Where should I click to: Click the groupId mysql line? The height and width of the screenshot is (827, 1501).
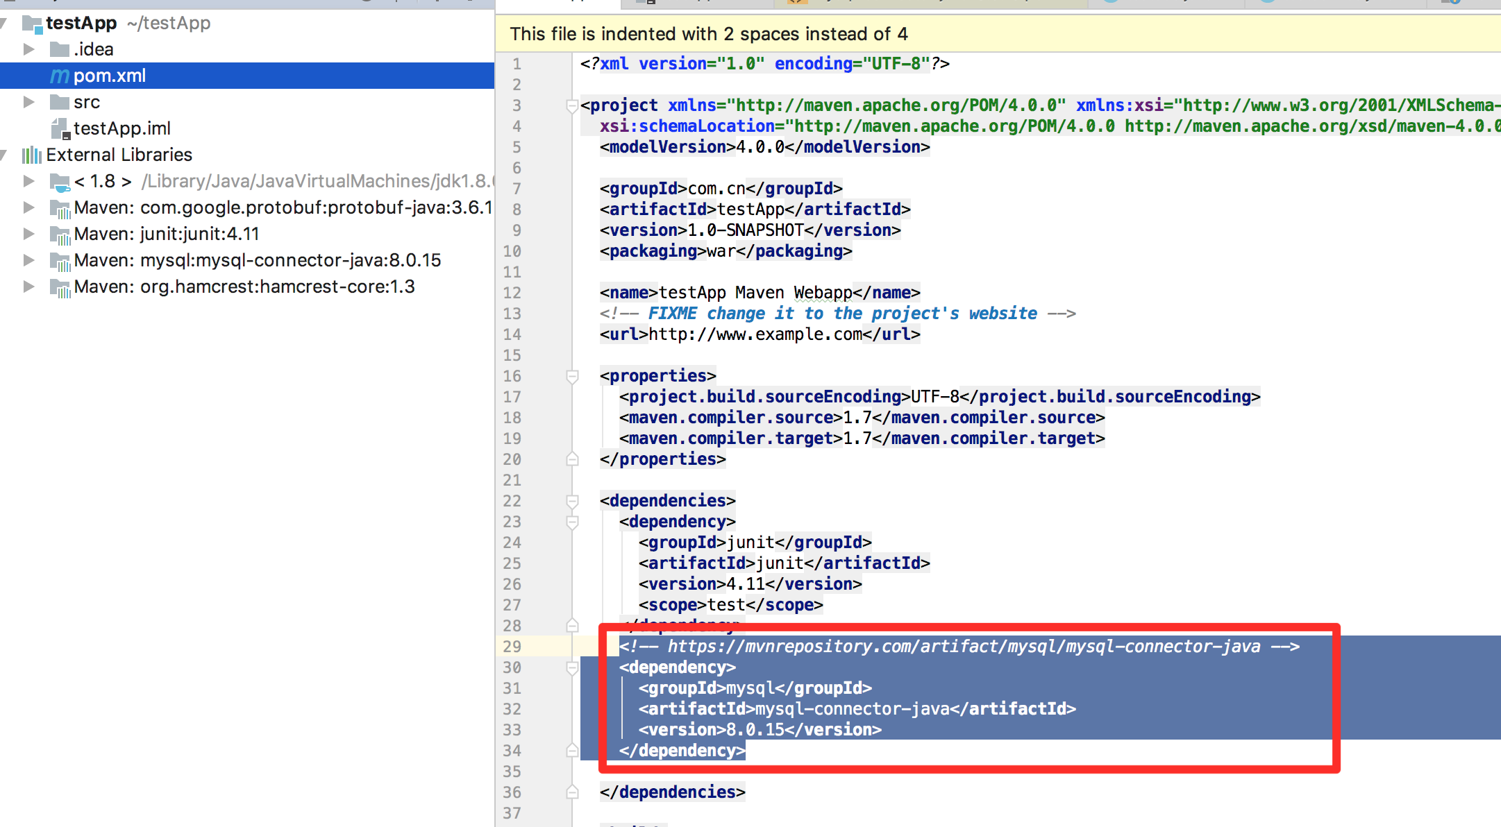point(755,688)
